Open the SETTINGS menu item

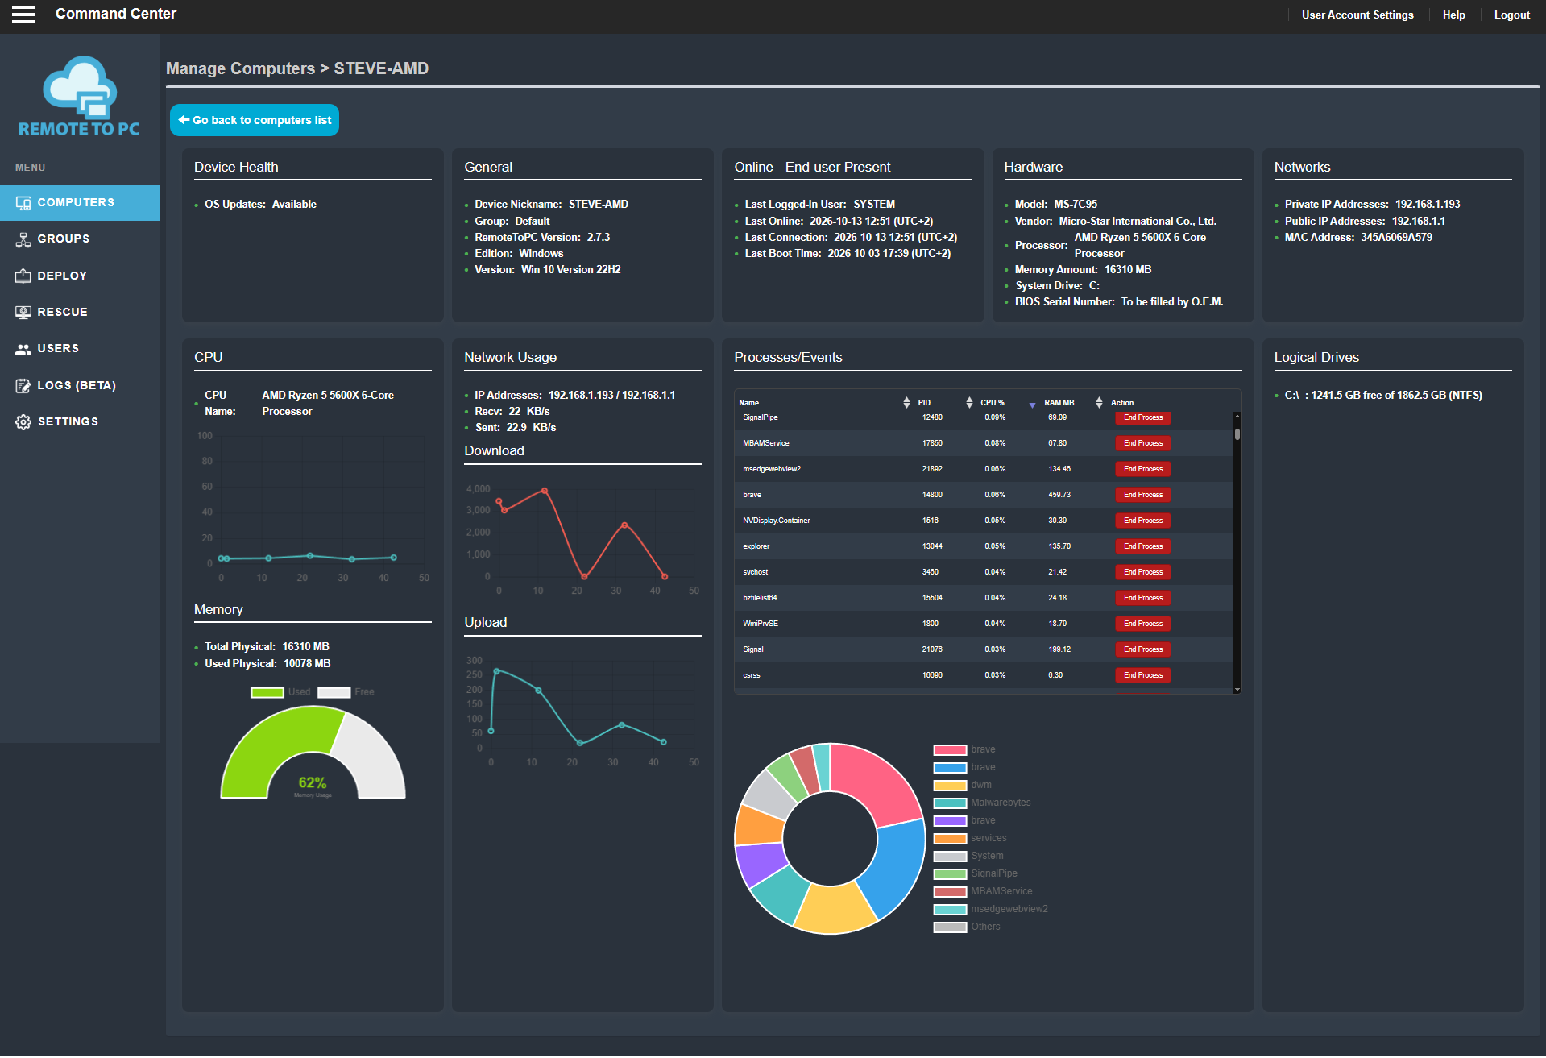click(x=80, y=422)
